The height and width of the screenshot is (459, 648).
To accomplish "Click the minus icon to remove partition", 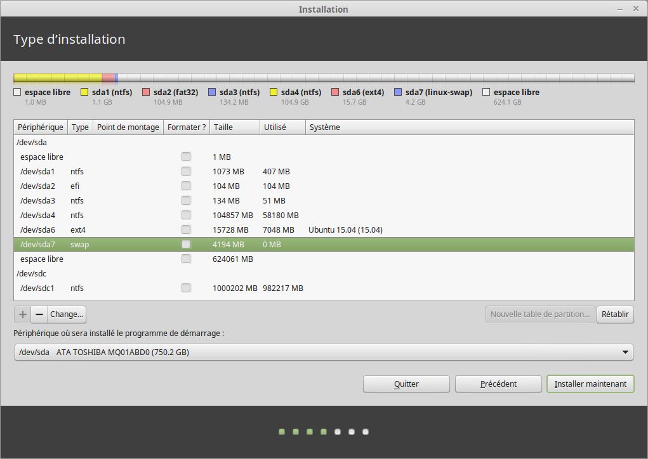I will [39, 314].
